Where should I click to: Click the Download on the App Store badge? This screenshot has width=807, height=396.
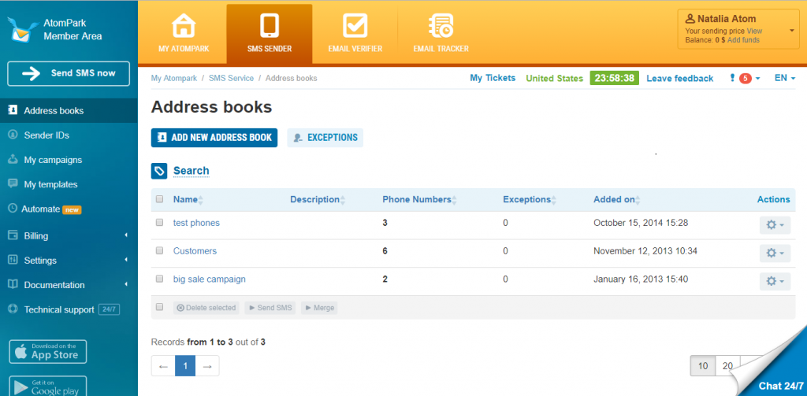point(48,352)
